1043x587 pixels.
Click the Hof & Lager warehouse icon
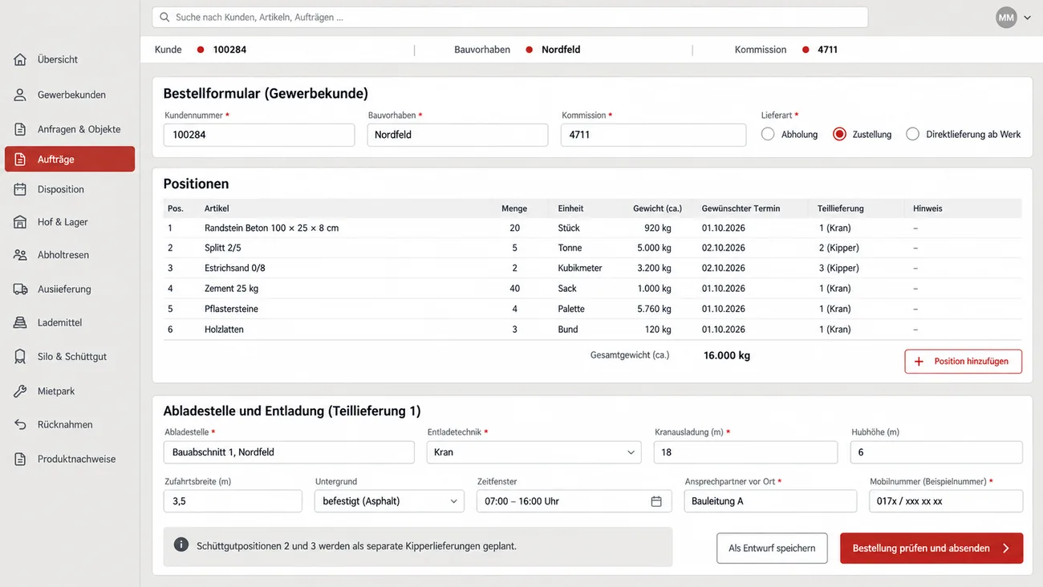(x=20, y=222)
